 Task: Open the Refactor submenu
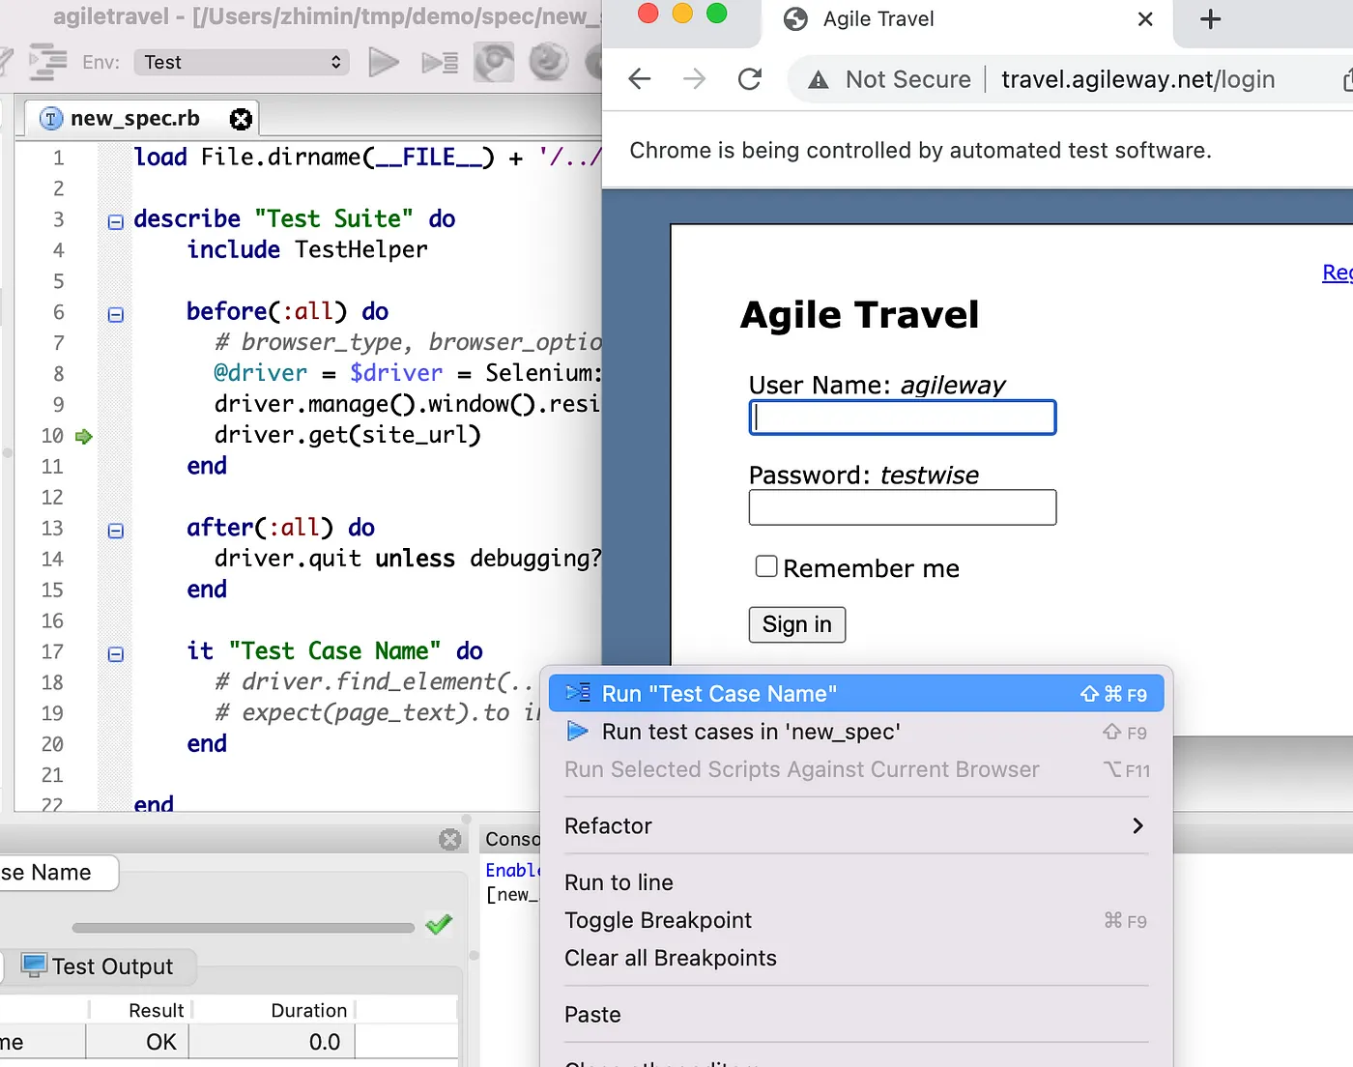pos(856,826)
